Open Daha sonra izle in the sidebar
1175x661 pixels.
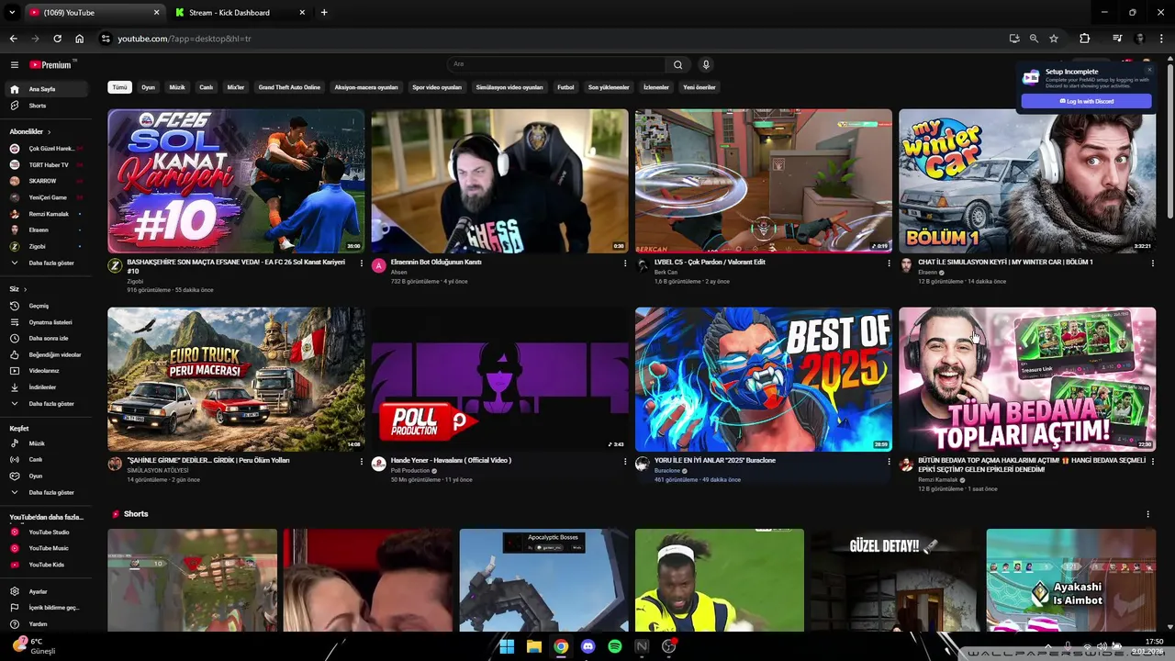click(x=49, y=338)
